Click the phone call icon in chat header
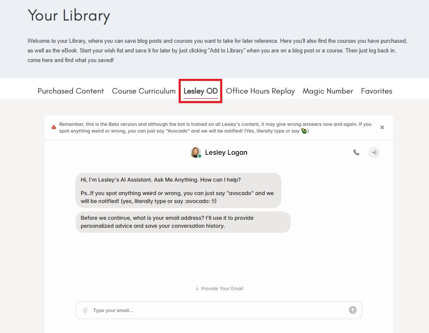The width and height of the screenshot is (429, 333). click(356, 153)
